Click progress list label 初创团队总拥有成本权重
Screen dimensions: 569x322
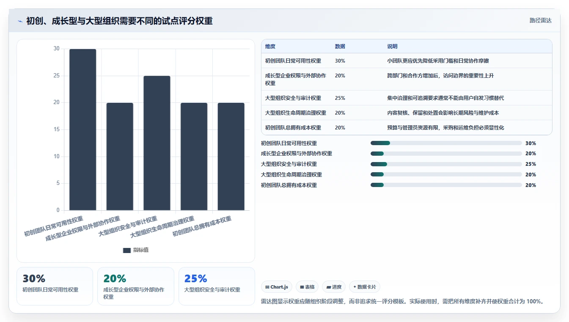pos(289,185)
